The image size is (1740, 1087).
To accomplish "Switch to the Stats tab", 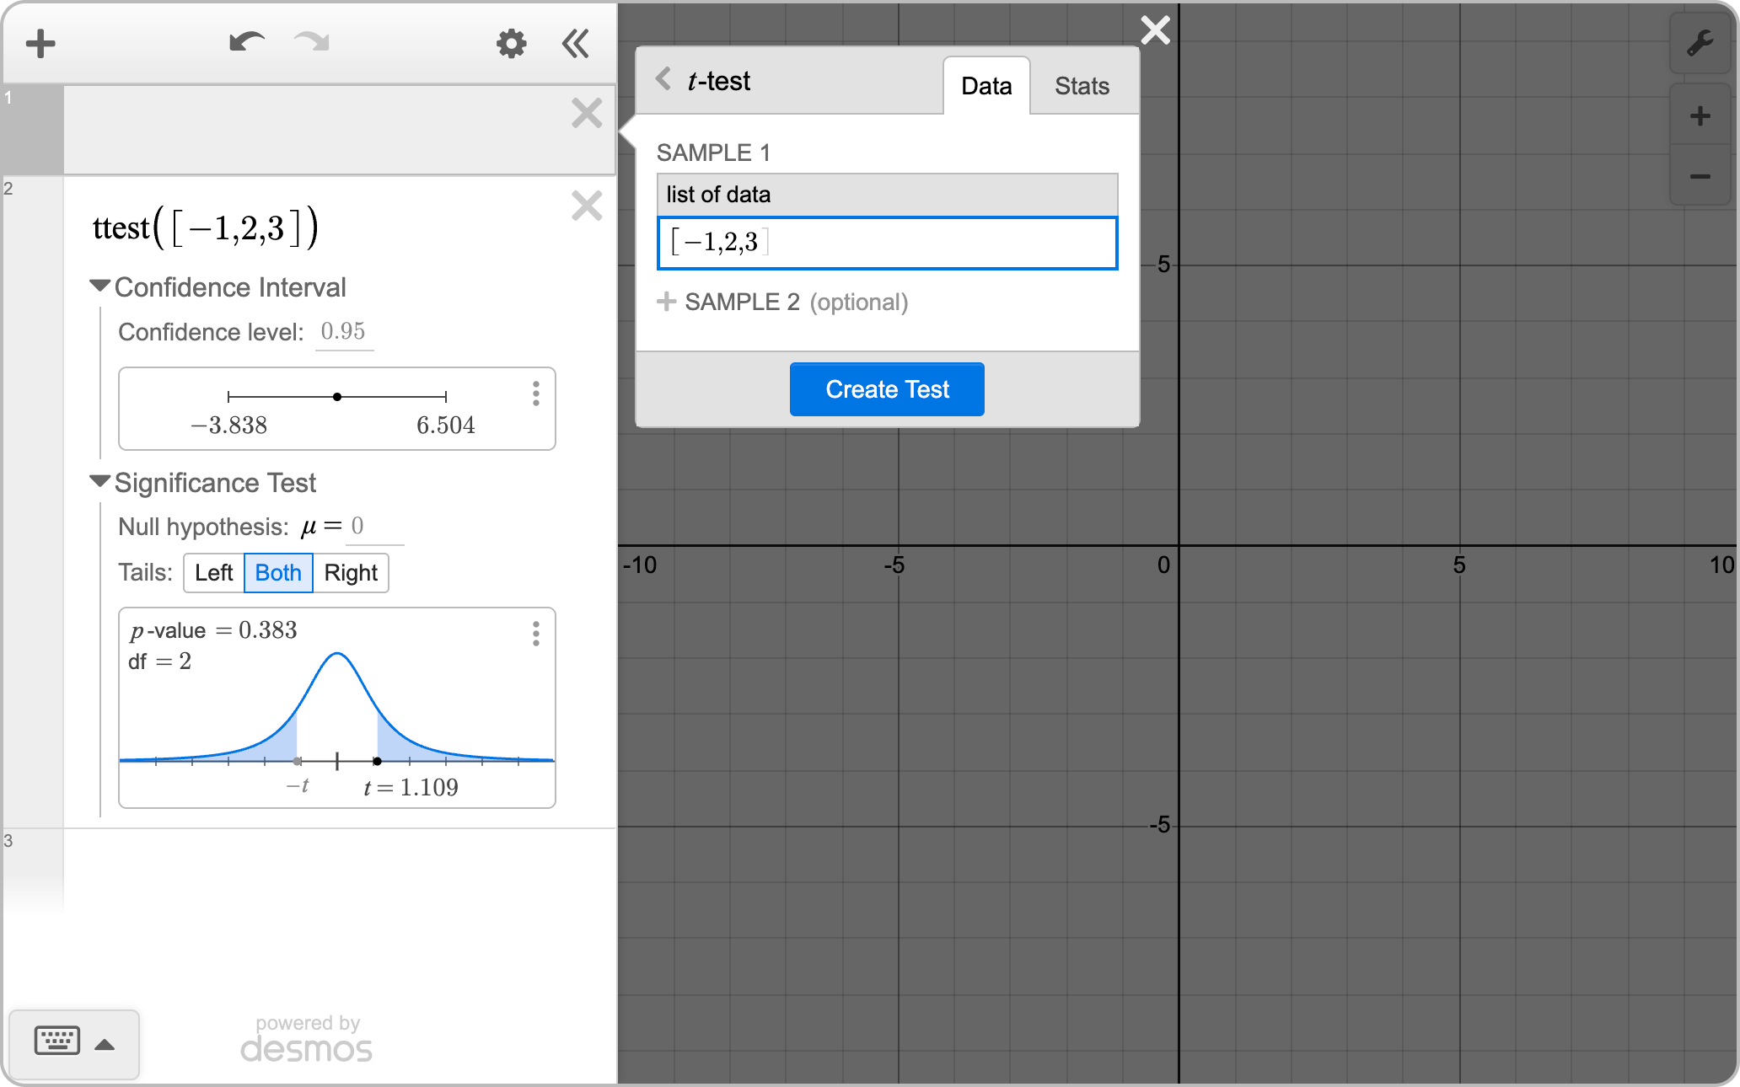I will point(1082,86).
